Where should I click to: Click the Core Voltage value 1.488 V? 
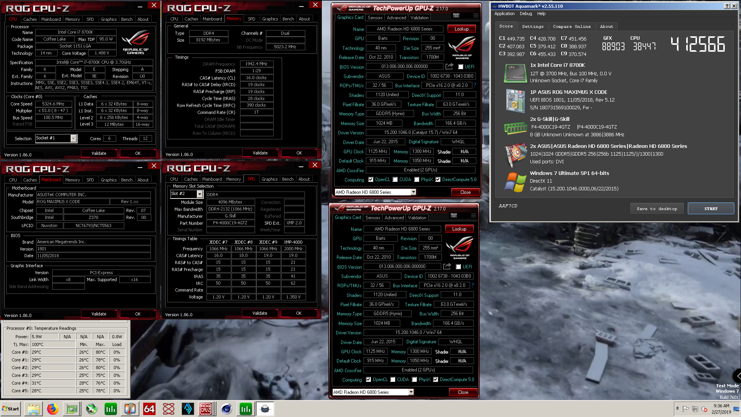102,53
